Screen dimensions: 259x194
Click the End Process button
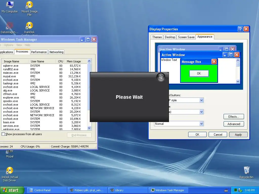(x=79, y=135)
